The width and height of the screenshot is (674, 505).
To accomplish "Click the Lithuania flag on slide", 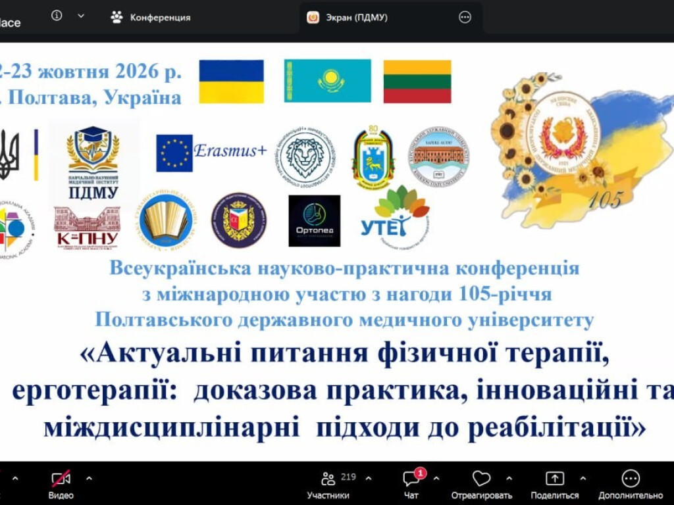I will pos(417,82).
